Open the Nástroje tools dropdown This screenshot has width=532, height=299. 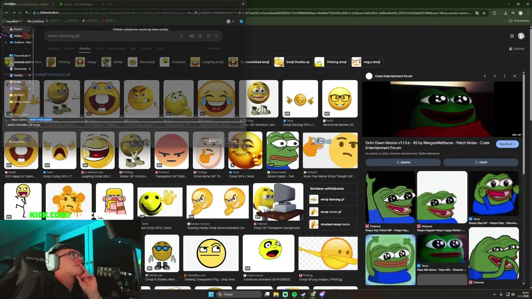coord(214,49)
